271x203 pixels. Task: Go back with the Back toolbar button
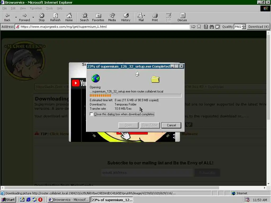7,17
